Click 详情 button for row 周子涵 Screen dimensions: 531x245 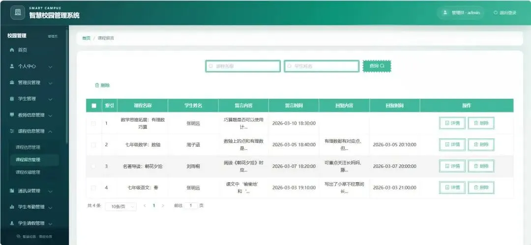coord(452,144)
